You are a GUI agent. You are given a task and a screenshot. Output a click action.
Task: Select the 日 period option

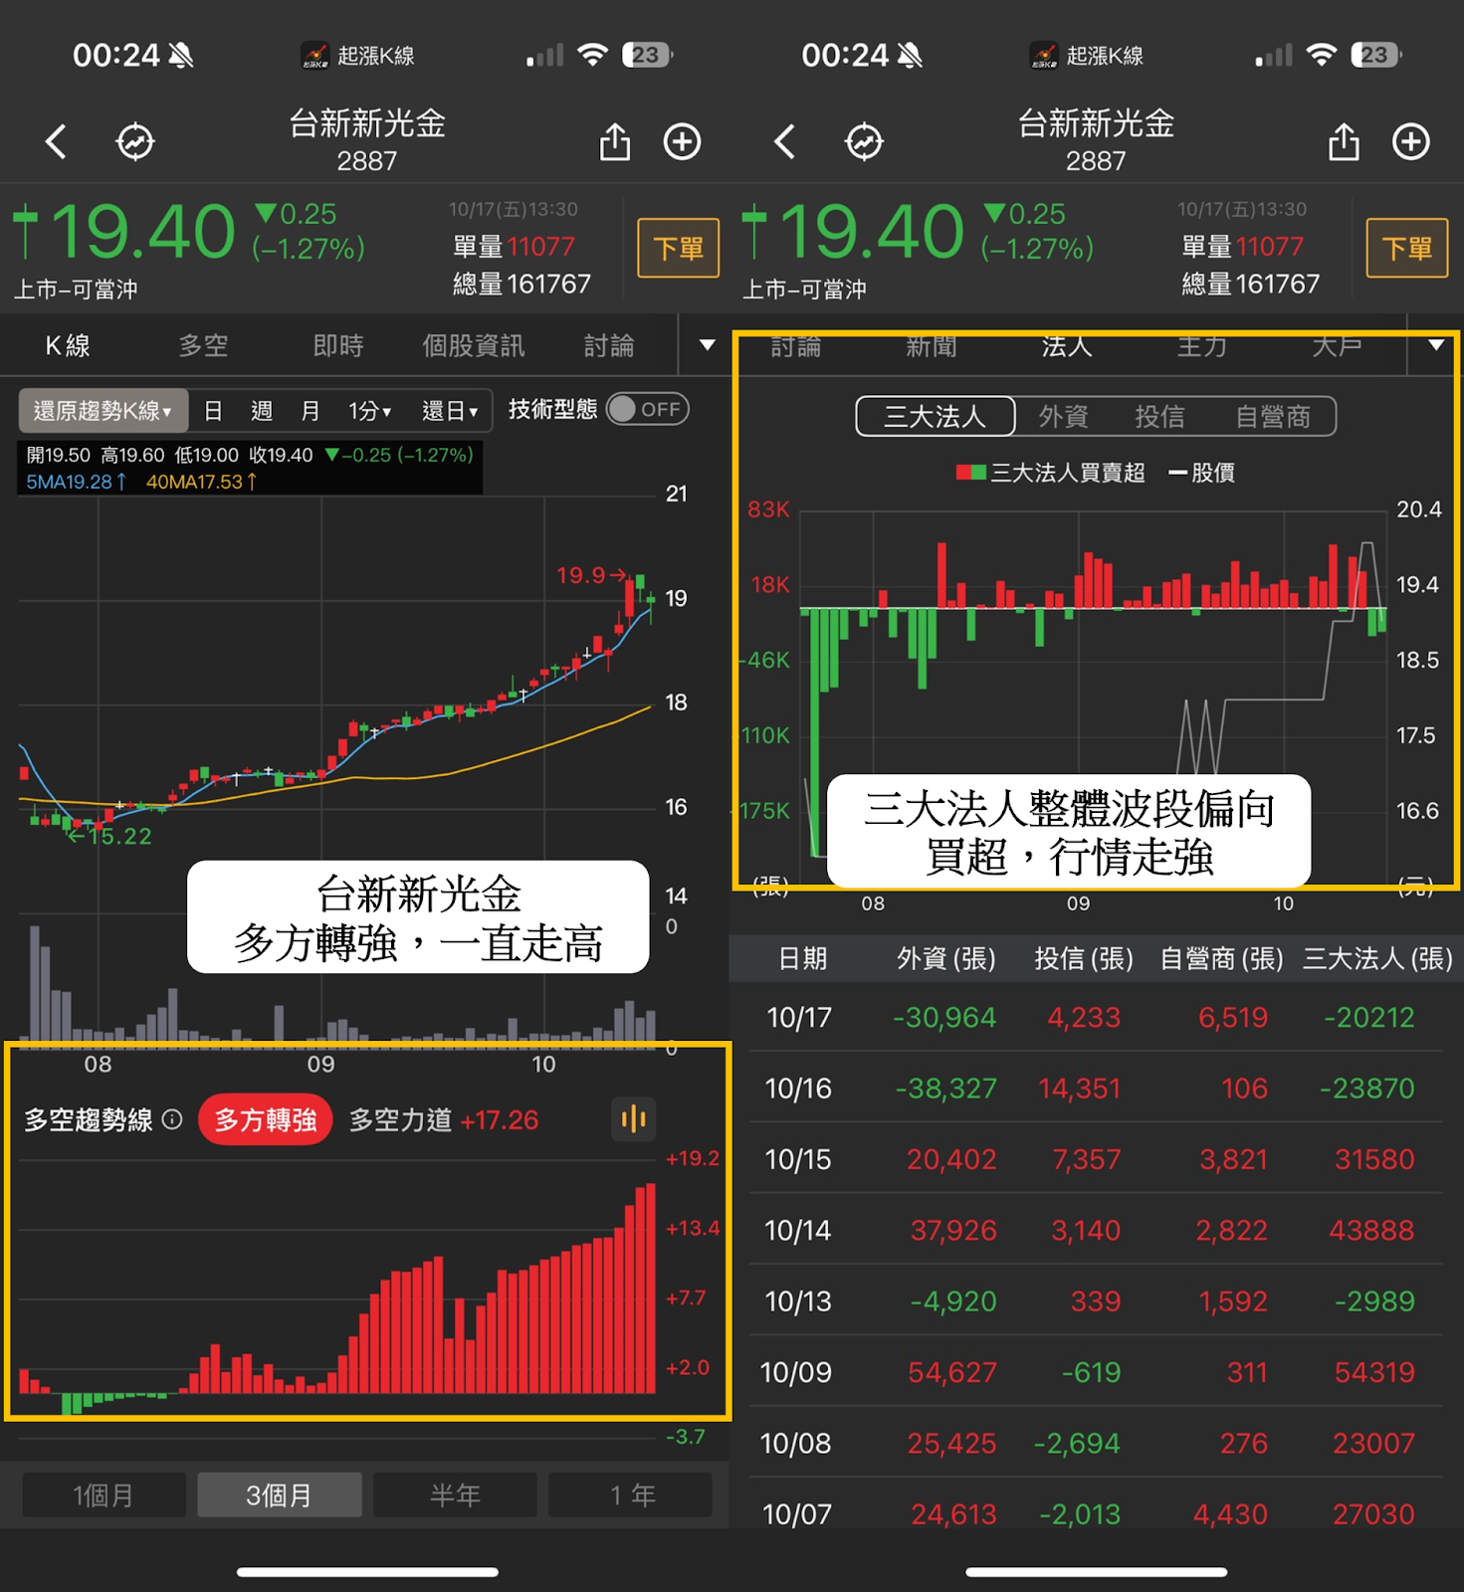coord(213,411)
